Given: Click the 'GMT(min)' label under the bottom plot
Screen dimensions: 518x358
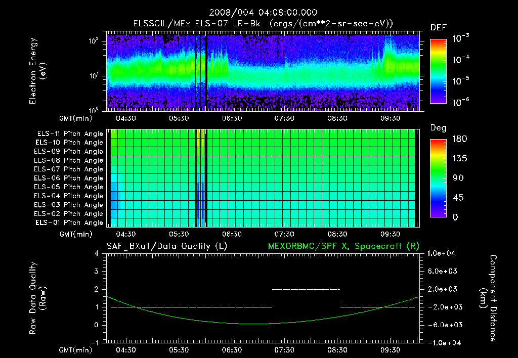Looking at the screenshot, I should click(76, 350).
